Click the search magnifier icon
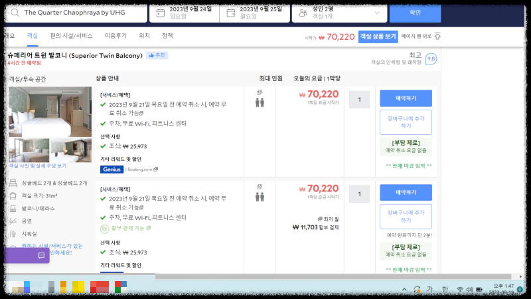531x299 pixels. pos(15,13)
